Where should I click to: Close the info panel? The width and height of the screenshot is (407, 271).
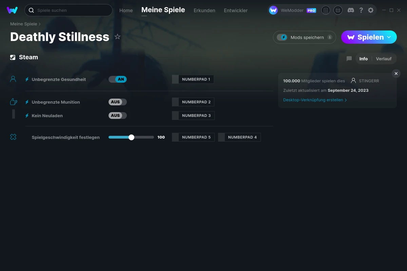click(x=396, y=74)
